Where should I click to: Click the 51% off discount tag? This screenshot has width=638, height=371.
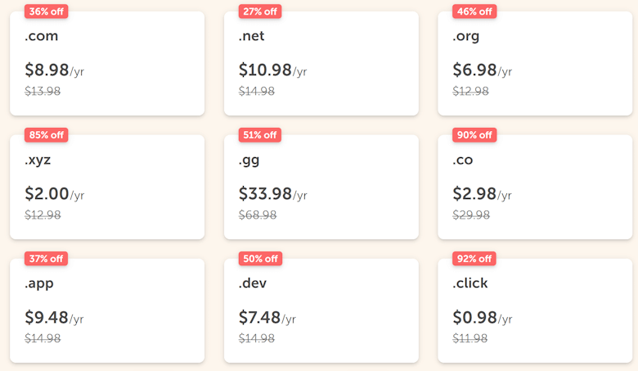260,135
